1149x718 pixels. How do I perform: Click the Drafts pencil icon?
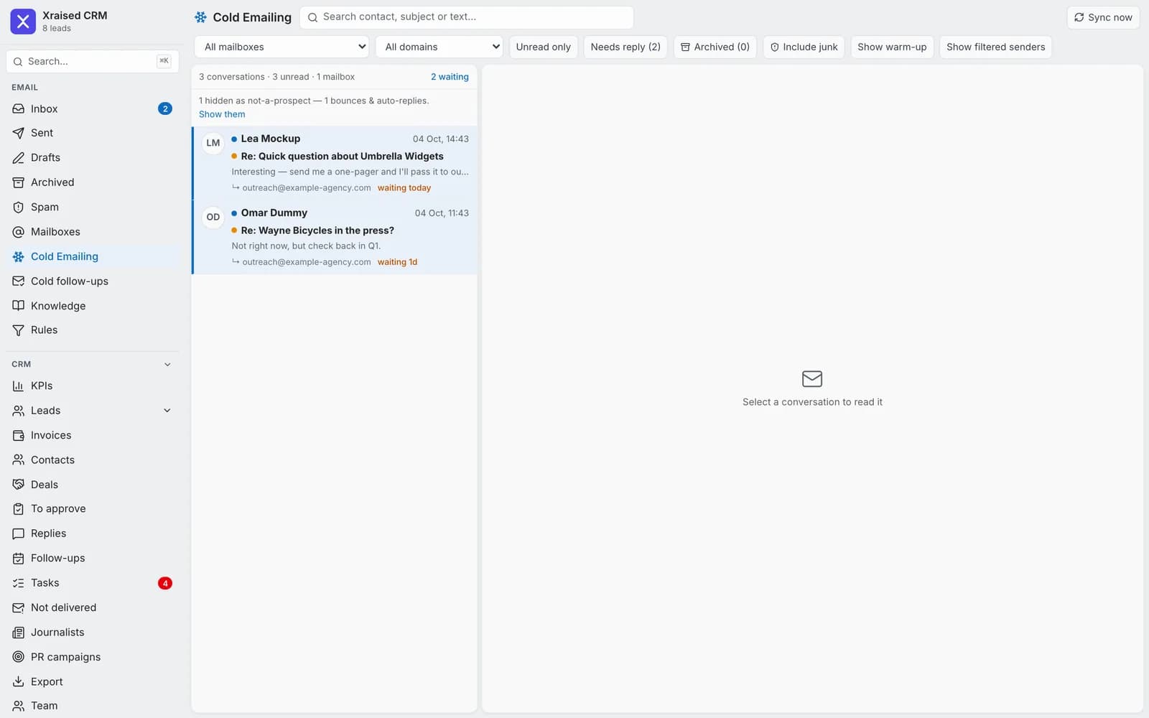(x=19, y=158)
